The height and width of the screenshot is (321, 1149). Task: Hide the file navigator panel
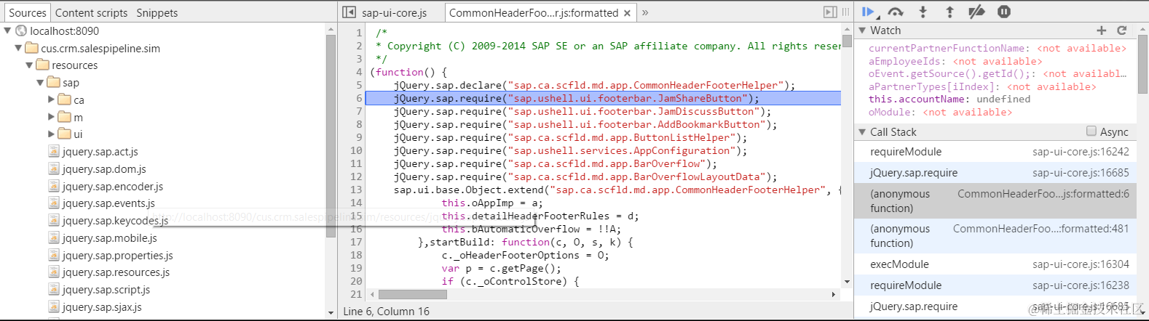350,12
